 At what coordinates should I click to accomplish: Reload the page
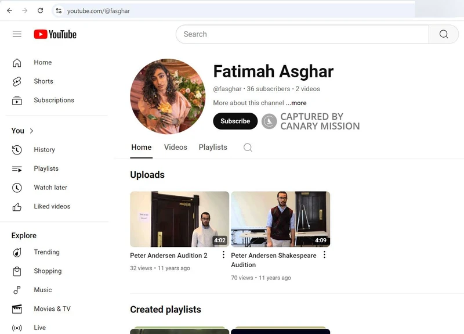pyautogui.click(x=40, y=10)
